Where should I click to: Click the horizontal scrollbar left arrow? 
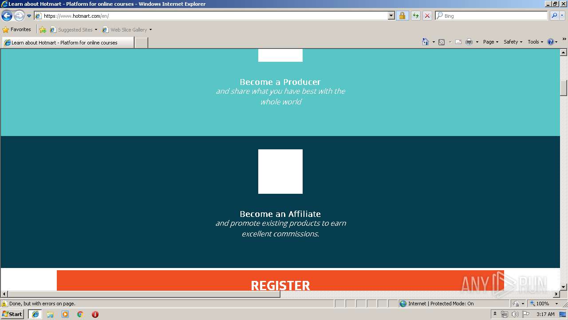(4, 294)
